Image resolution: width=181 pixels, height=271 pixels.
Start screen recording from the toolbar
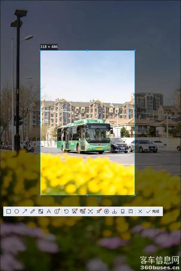pos(107,211)
